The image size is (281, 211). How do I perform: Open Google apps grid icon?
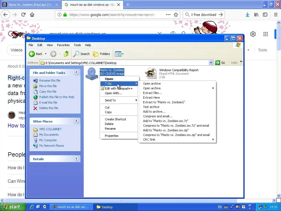(x=266, y=34)
